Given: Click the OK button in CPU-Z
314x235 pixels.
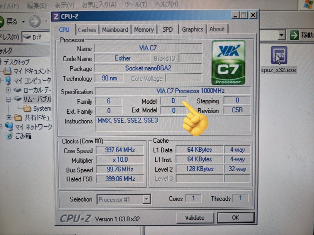Looking at the screenshot, I should point(235,217).
